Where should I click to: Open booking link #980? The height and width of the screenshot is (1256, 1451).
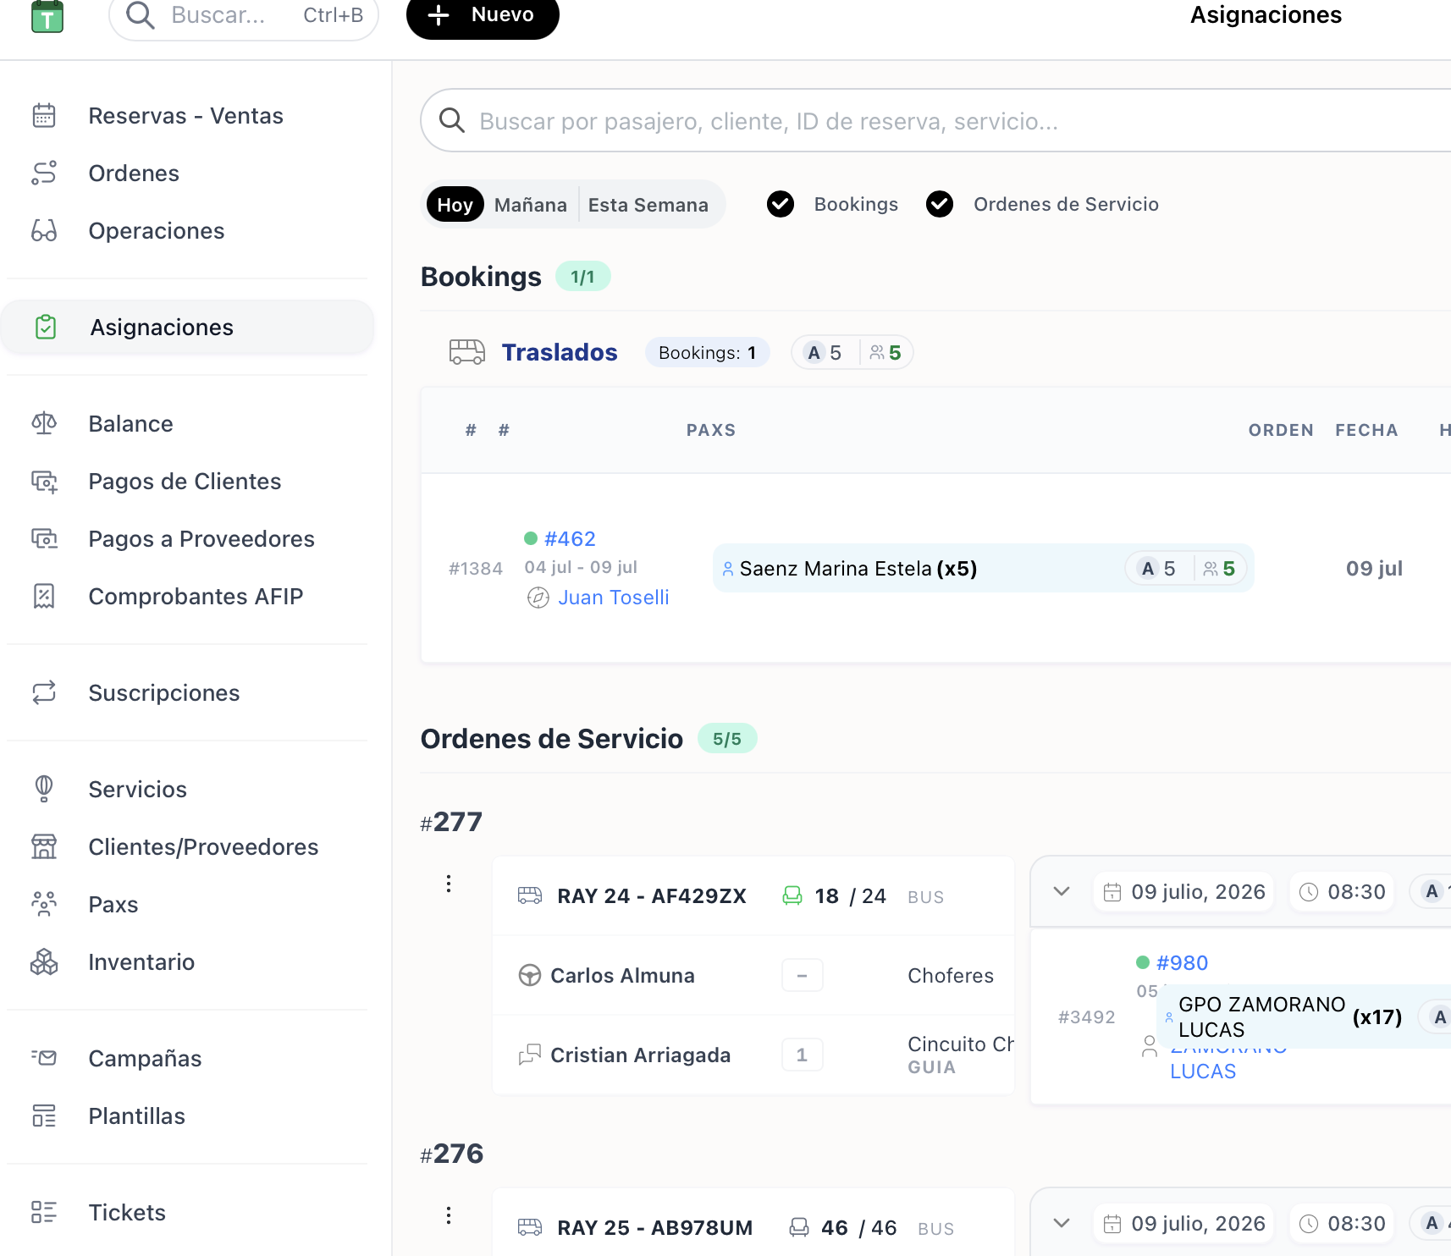[1182, 962]
